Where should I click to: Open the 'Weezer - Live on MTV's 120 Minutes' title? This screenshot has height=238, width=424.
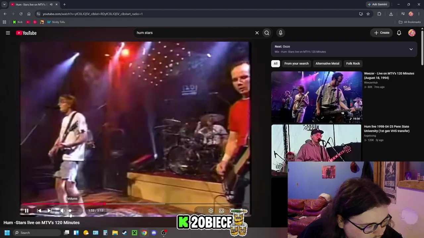tap(389, 76)
